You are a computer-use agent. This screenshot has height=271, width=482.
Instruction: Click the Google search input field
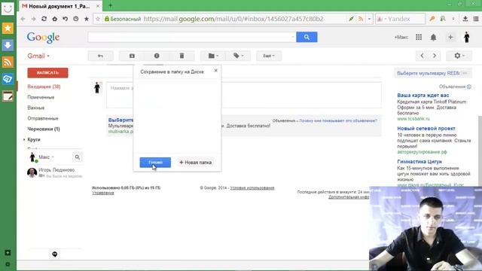tap(192, 37)
